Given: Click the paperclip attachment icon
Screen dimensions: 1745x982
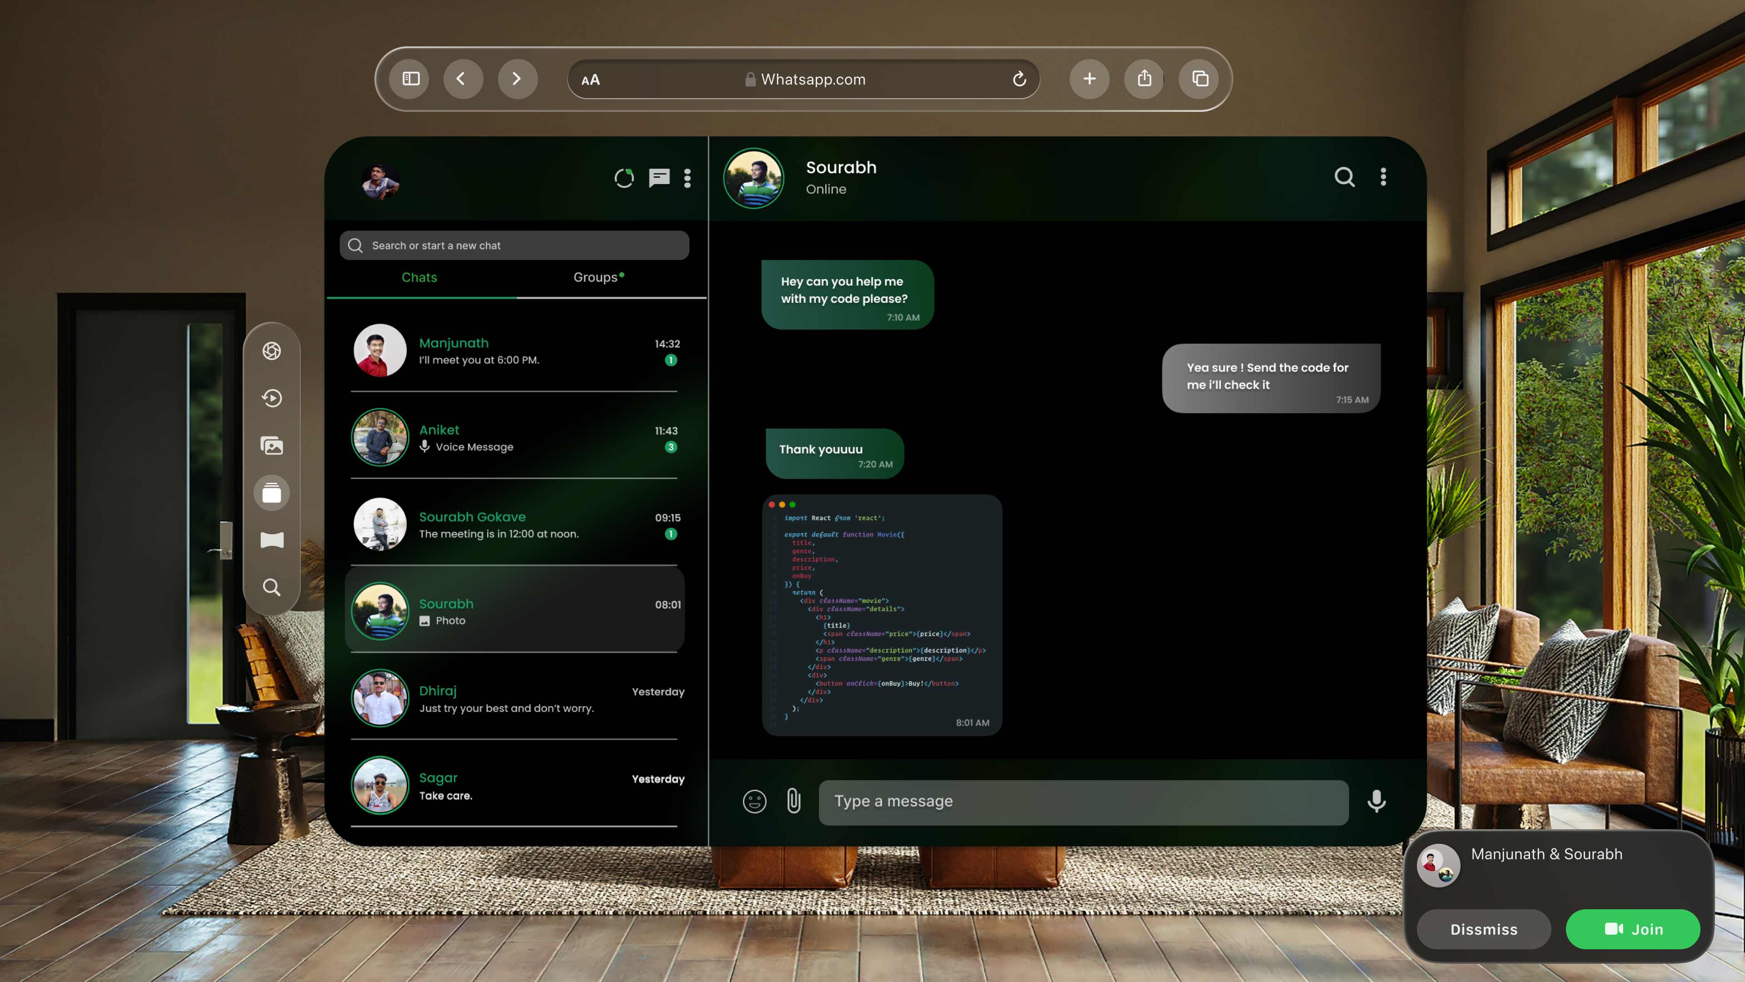Looking at the screenshot, I should point(793,801).
